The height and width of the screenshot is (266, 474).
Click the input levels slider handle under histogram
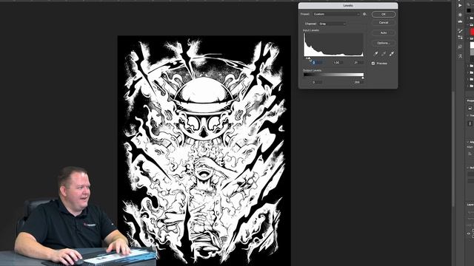click(309, 58)
